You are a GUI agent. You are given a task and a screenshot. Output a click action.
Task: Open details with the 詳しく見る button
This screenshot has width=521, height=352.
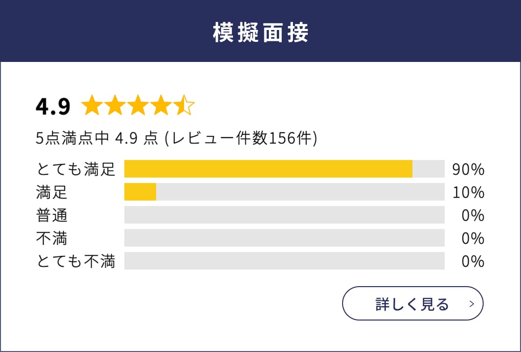click(x=412, y=304)
